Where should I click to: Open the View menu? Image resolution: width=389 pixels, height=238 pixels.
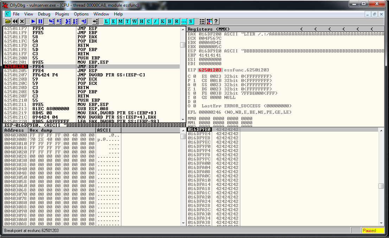click(28, 14)
